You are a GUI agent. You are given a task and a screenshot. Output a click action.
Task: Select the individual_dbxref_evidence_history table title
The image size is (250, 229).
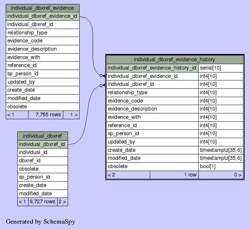click(x=174, y=59)
